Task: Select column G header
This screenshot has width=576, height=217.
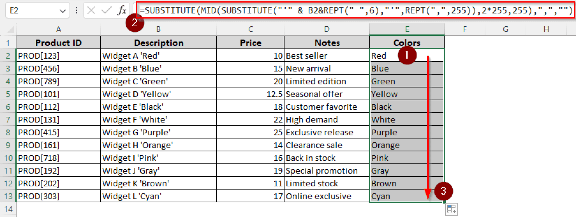Action: tap(505, 29)
